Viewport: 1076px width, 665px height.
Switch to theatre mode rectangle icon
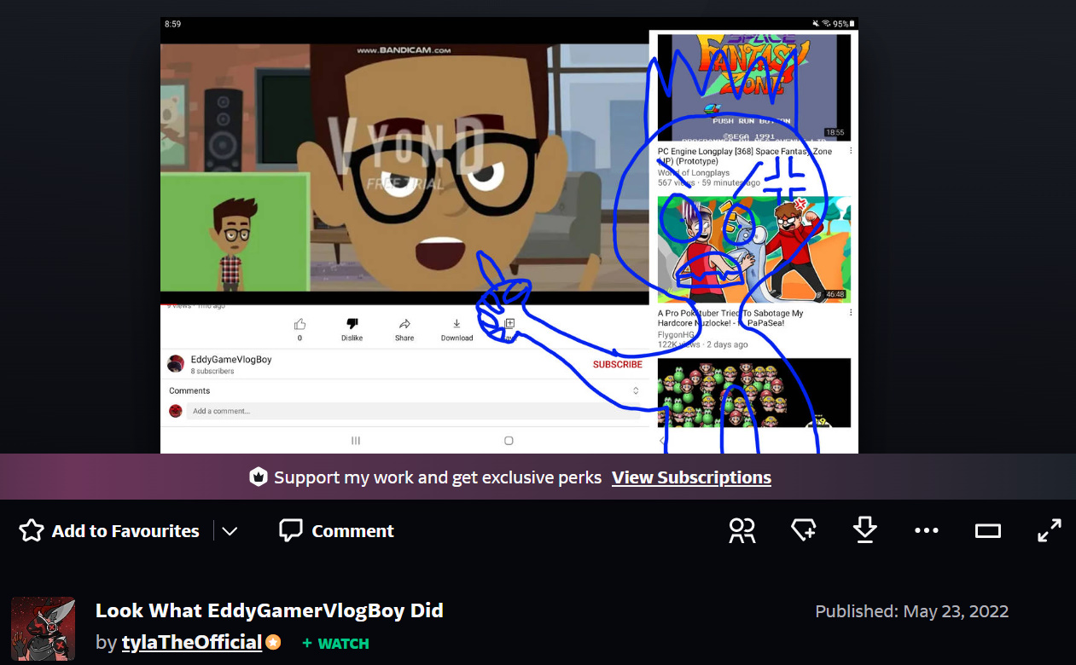[x=987, y=530]
